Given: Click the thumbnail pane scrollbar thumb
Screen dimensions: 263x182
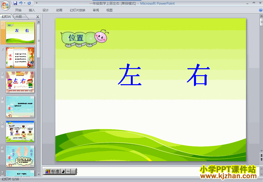Looking at the screenshot, I should coord(39,41).
